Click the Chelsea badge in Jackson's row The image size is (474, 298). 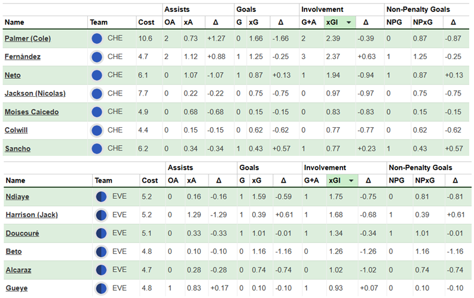[x=97, y=94]
